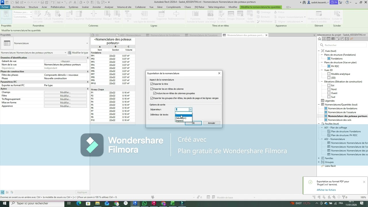
Task: Open the Fichier menu tab
Action: (x=5, y=7)
